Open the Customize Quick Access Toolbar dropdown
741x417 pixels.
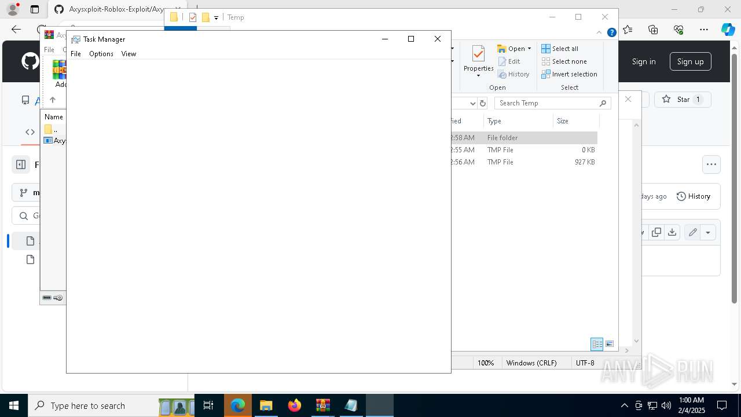[x=216, y=18]
